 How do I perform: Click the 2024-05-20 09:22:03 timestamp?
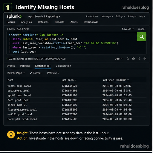[117, 86]
